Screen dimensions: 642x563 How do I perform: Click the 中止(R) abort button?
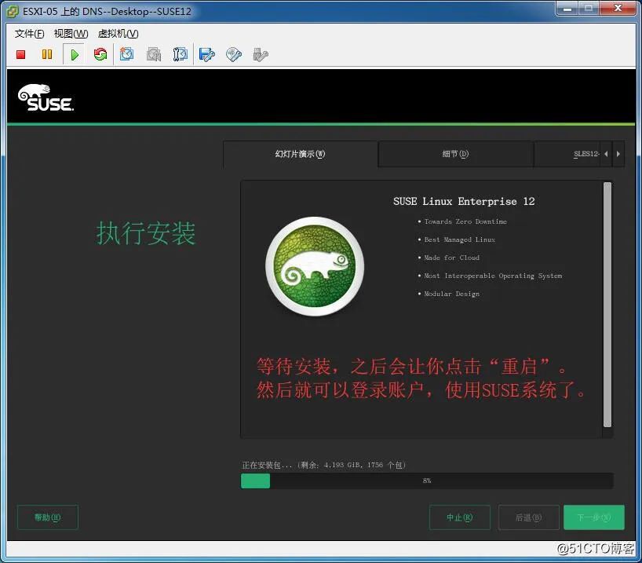[459, 517]
